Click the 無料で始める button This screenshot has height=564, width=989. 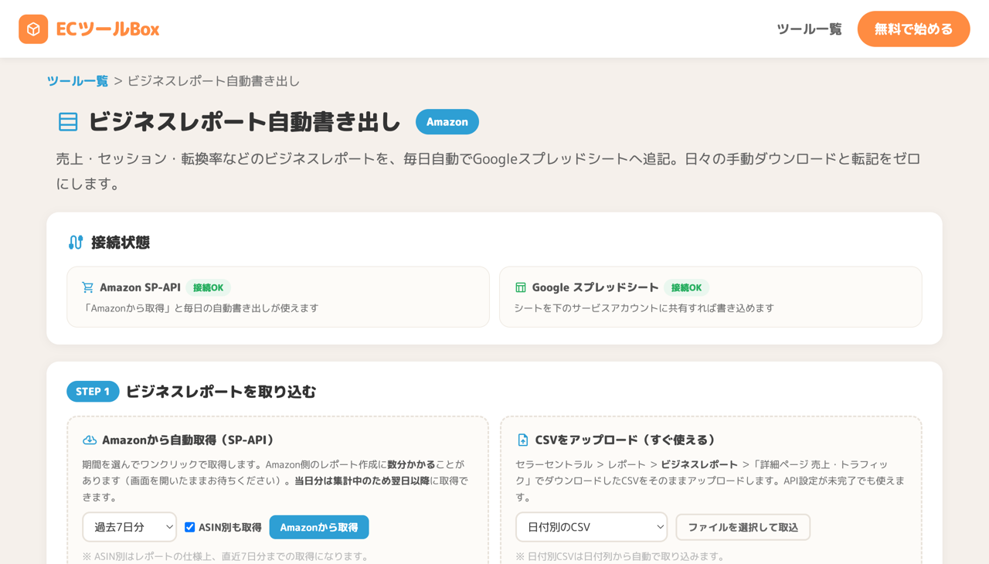pyautogui.click(x=913, y=29)
